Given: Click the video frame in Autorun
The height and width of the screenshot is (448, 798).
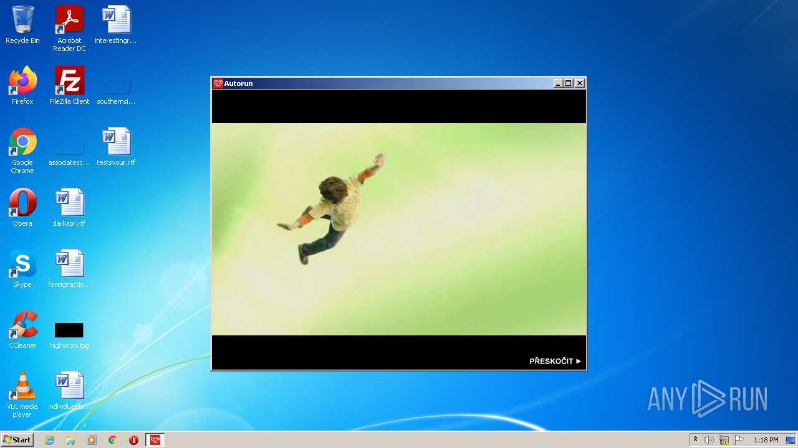Looking at the screenshot, I should (399, 229).
